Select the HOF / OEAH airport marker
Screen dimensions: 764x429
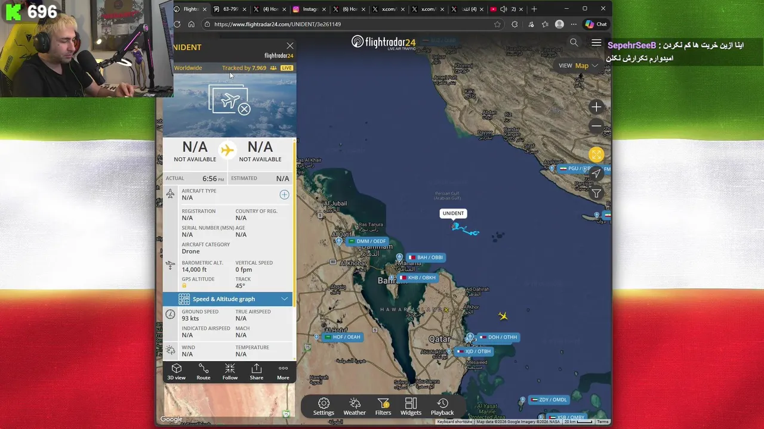pos(343,337)
